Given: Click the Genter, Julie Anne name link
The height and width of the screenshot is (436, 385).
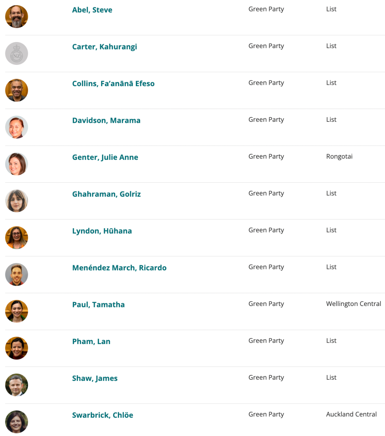Looking at the screenshot, I should point(105,157).
